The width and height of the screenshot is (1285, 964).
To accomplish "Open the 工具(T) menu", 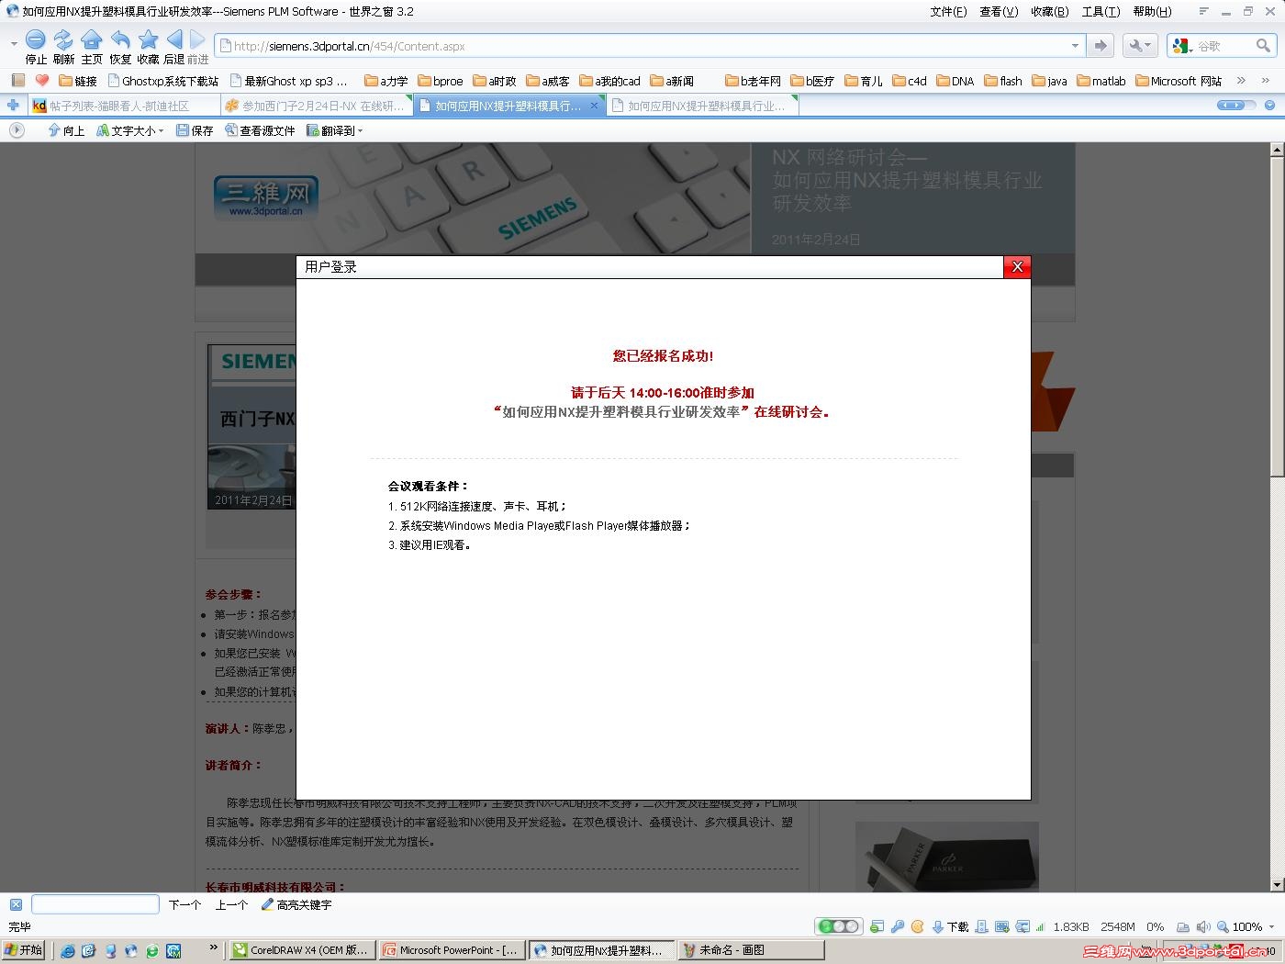I will pyautogui.click(x=1101, y=11).
